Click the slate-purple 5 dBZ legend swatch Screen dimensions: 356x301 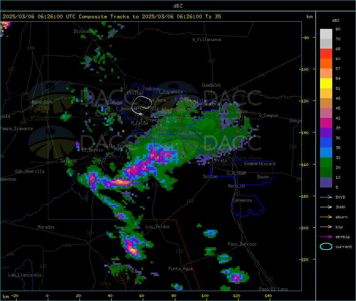point(326,182)
